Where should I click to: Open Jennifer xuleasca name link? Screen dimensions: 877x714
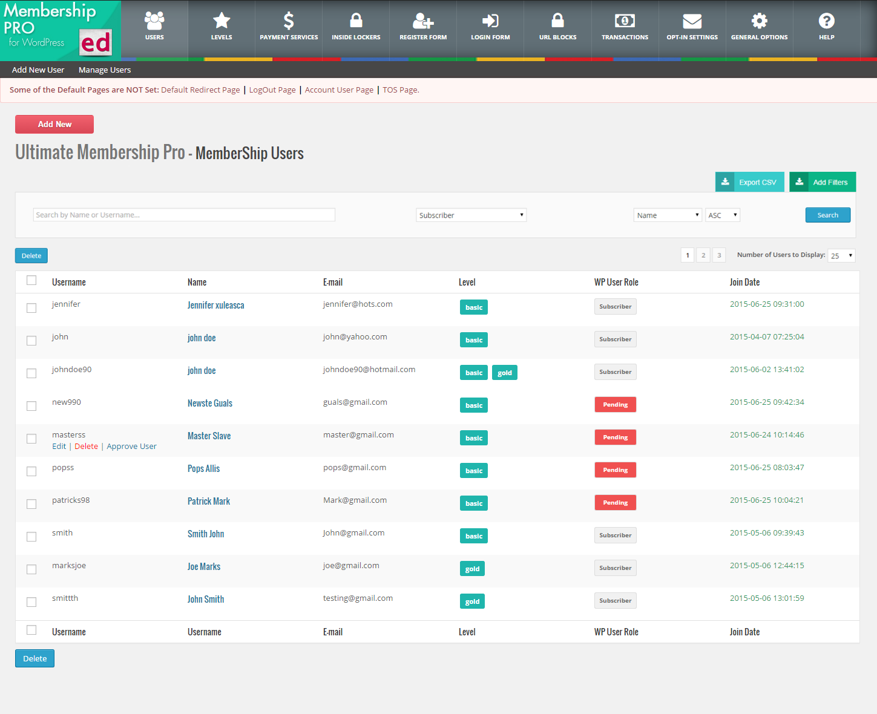pyautogui.click(x=216, y=305)
